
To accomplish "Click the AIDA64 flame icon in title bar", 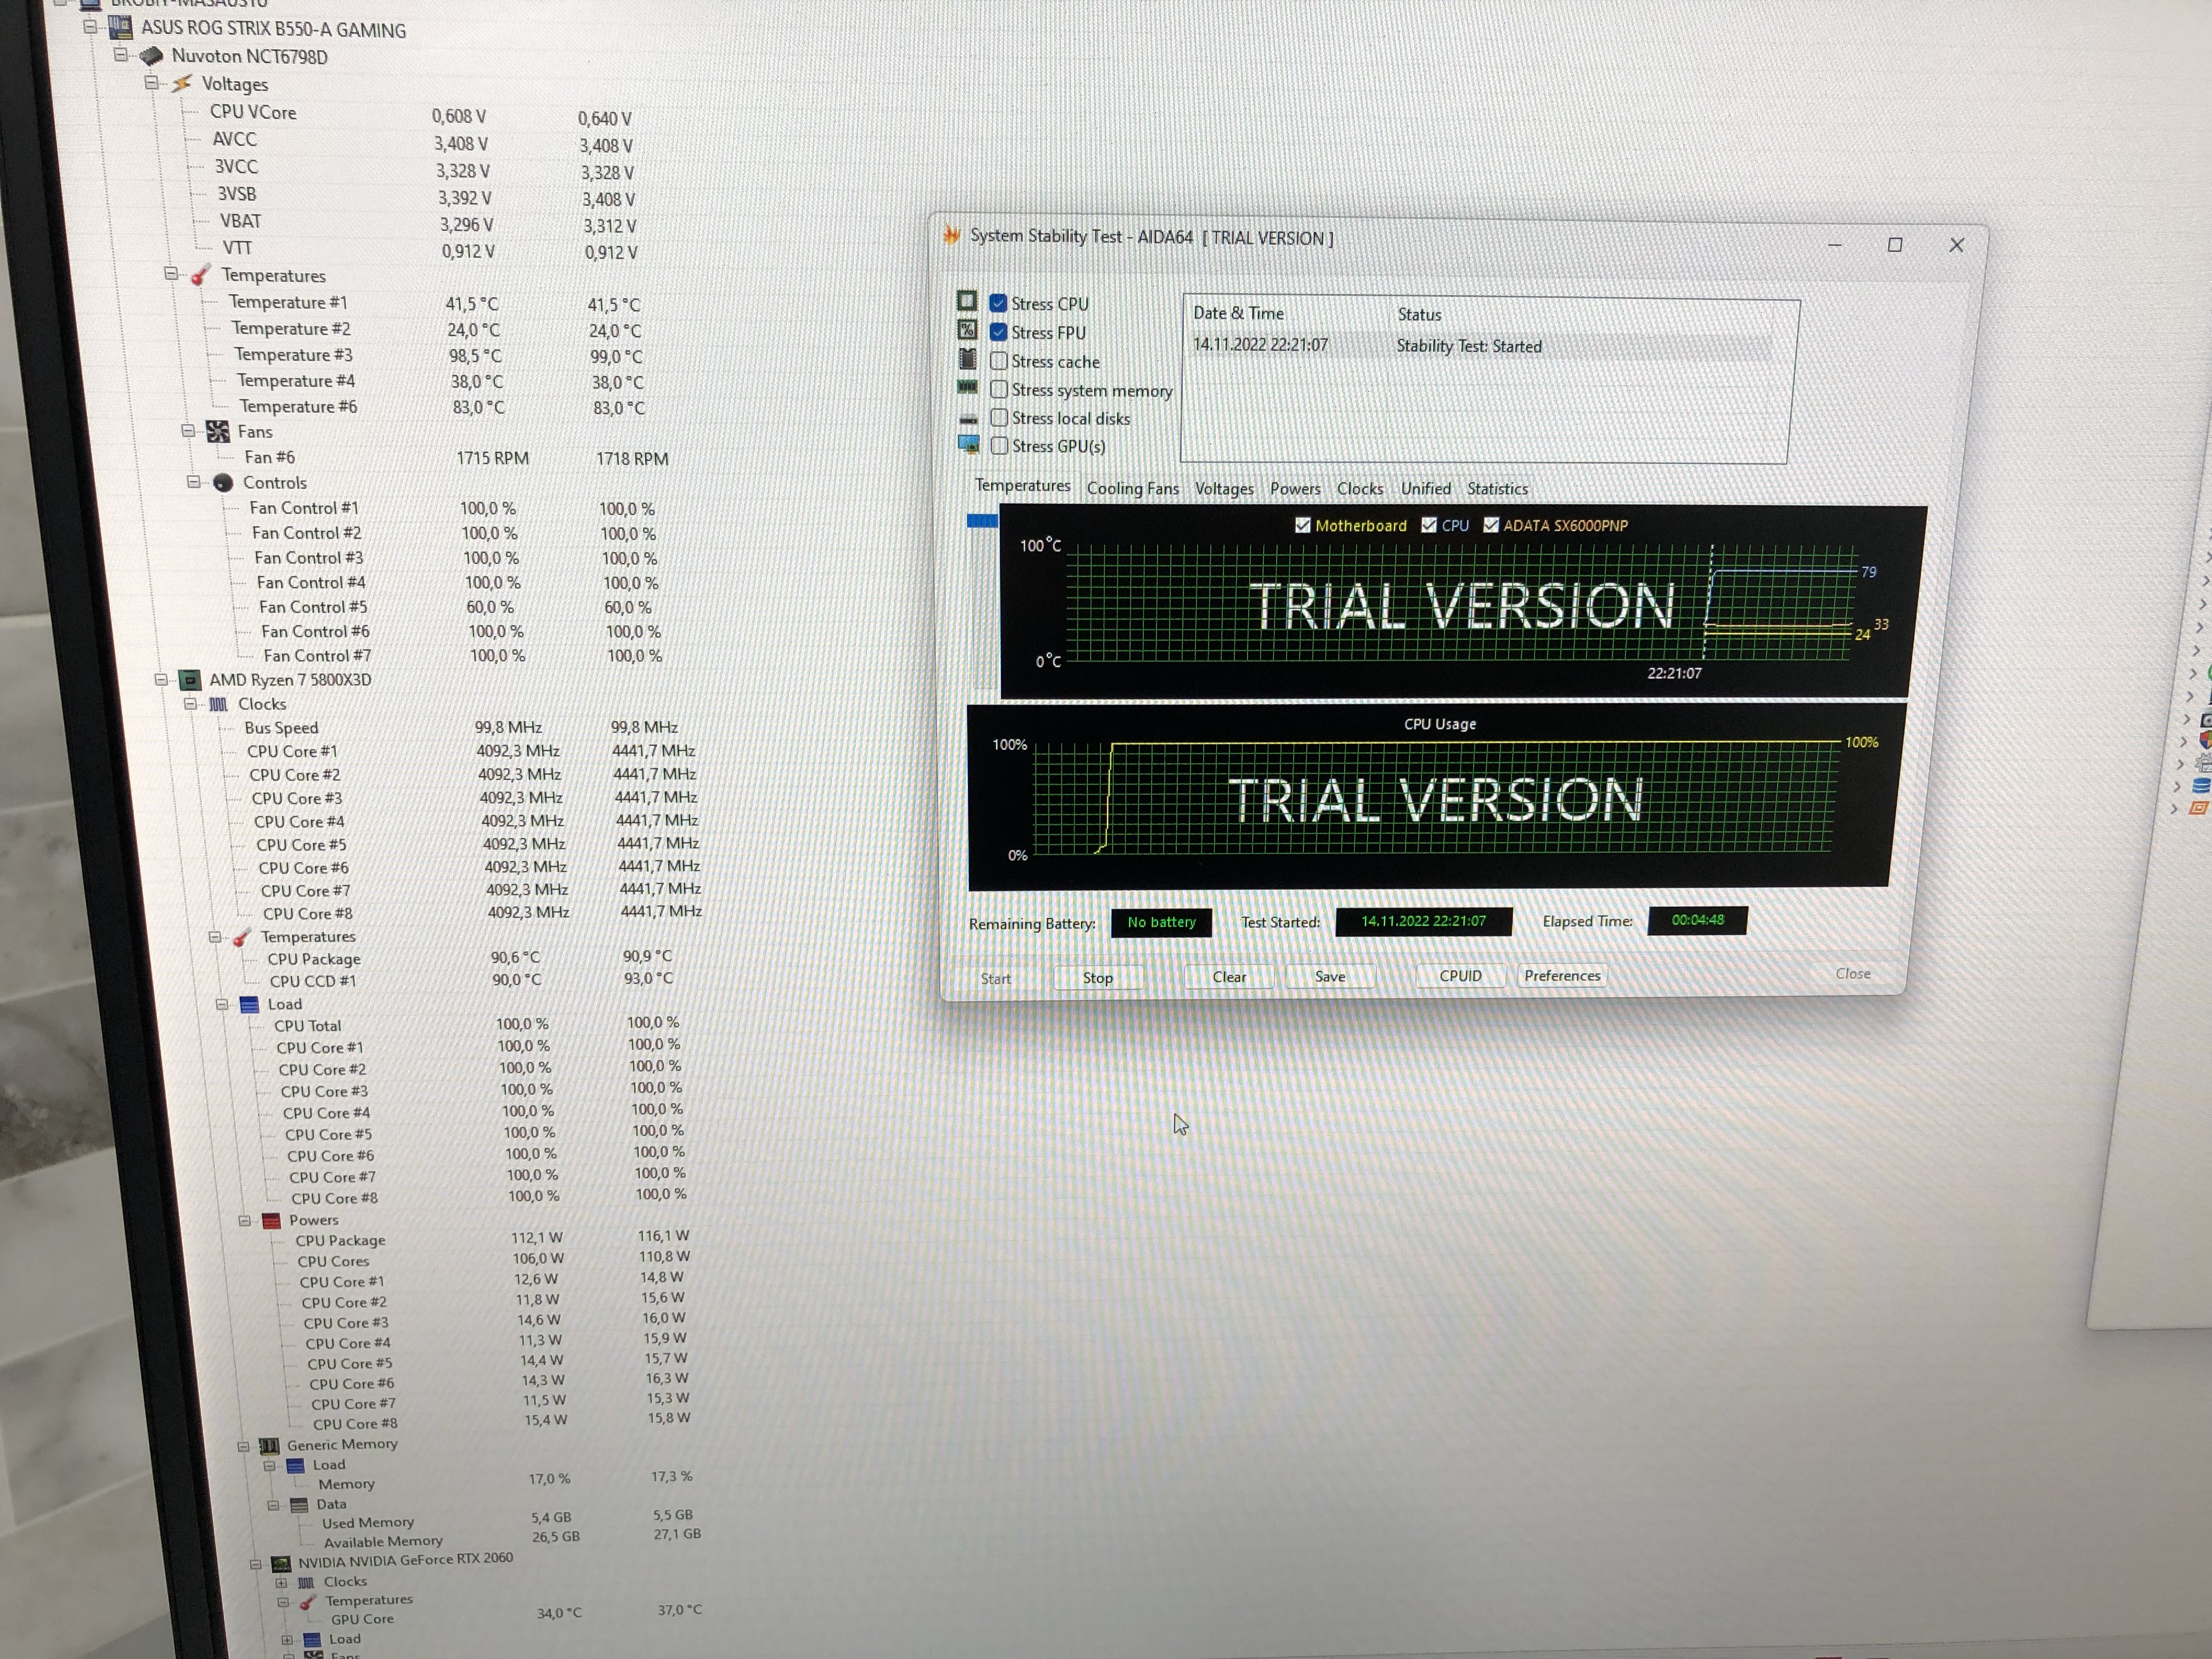I will 951,235.
